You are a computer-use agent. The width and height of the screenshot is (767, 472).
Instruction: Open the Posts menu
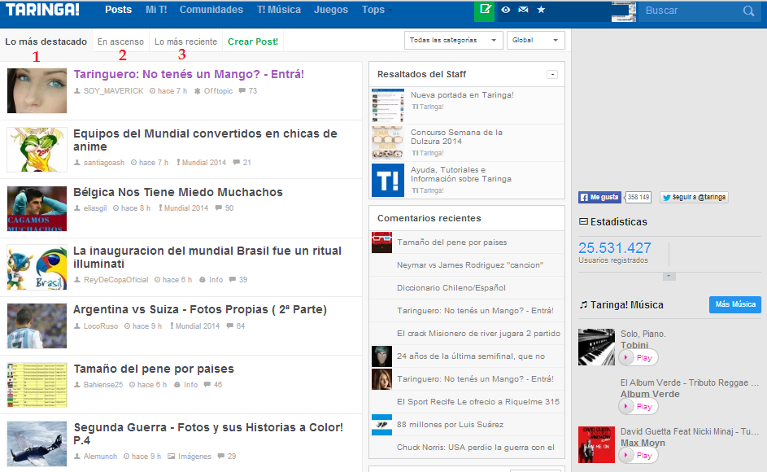point(119,10)
